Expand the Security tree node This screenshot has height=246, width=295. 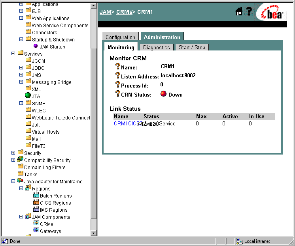13,153
